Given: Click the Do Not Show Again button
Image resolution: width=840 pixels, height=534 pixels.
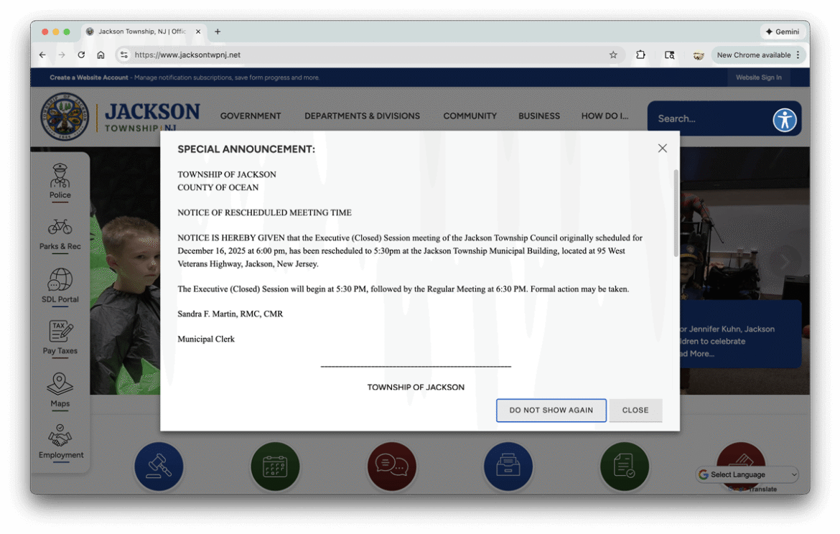Looking at the screenshot, I should pyautogui.click(x=551, y=411).
